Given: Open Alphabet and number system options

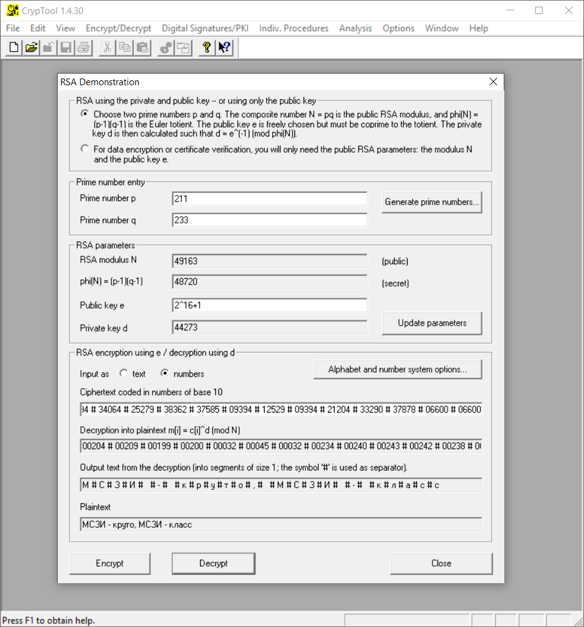Looking at the screenshot, I should point(397,369).
